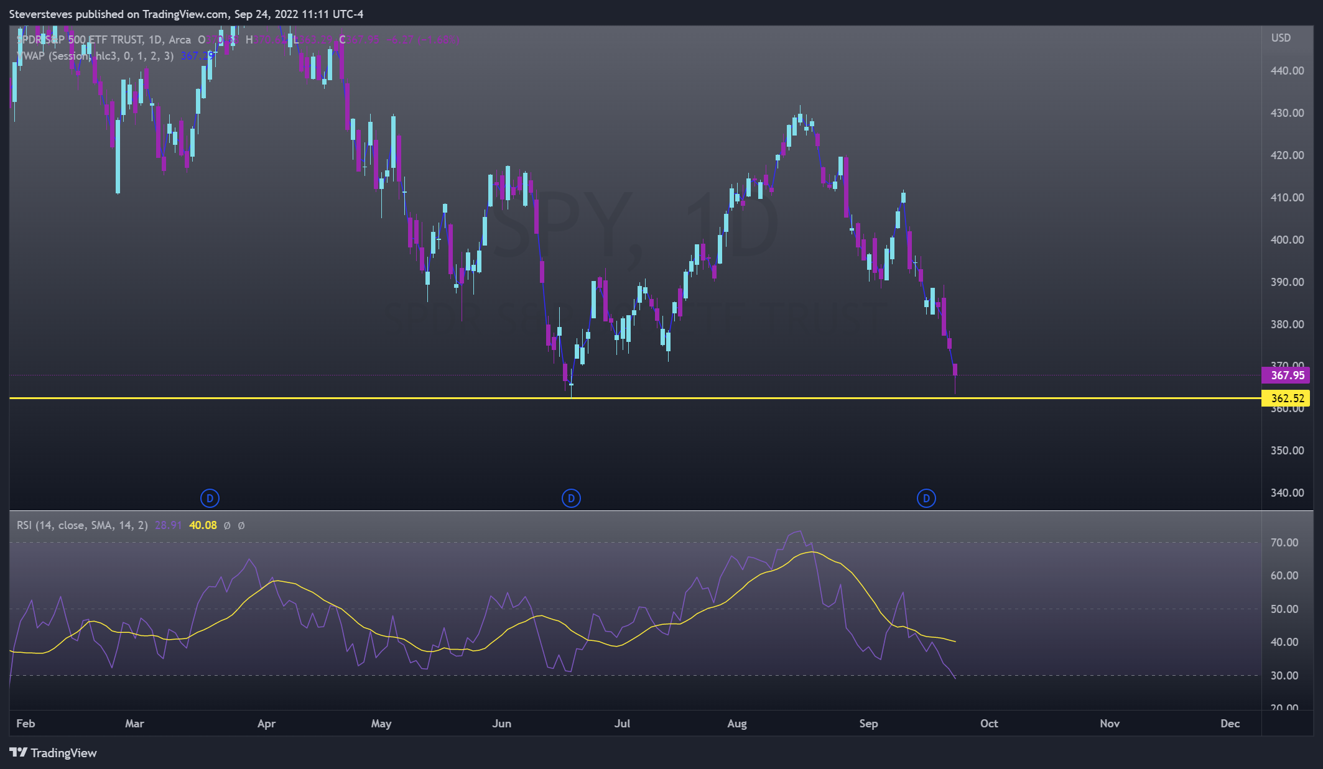Click the Oct label on time axis
1323x769 pixels.
(989, 724)
